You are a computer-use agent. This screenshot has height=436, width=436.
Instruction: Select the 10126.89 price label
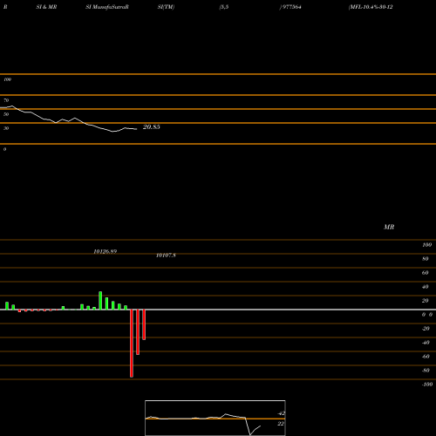coord(106,251)
